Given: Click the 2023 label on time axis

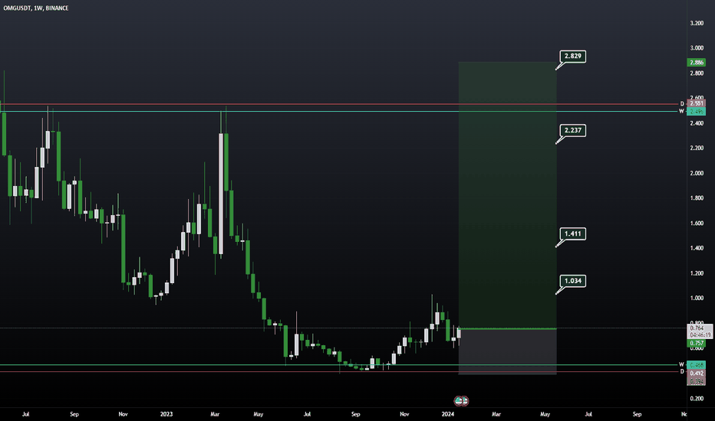Looking at the screenshot, I should pos(166,414).
